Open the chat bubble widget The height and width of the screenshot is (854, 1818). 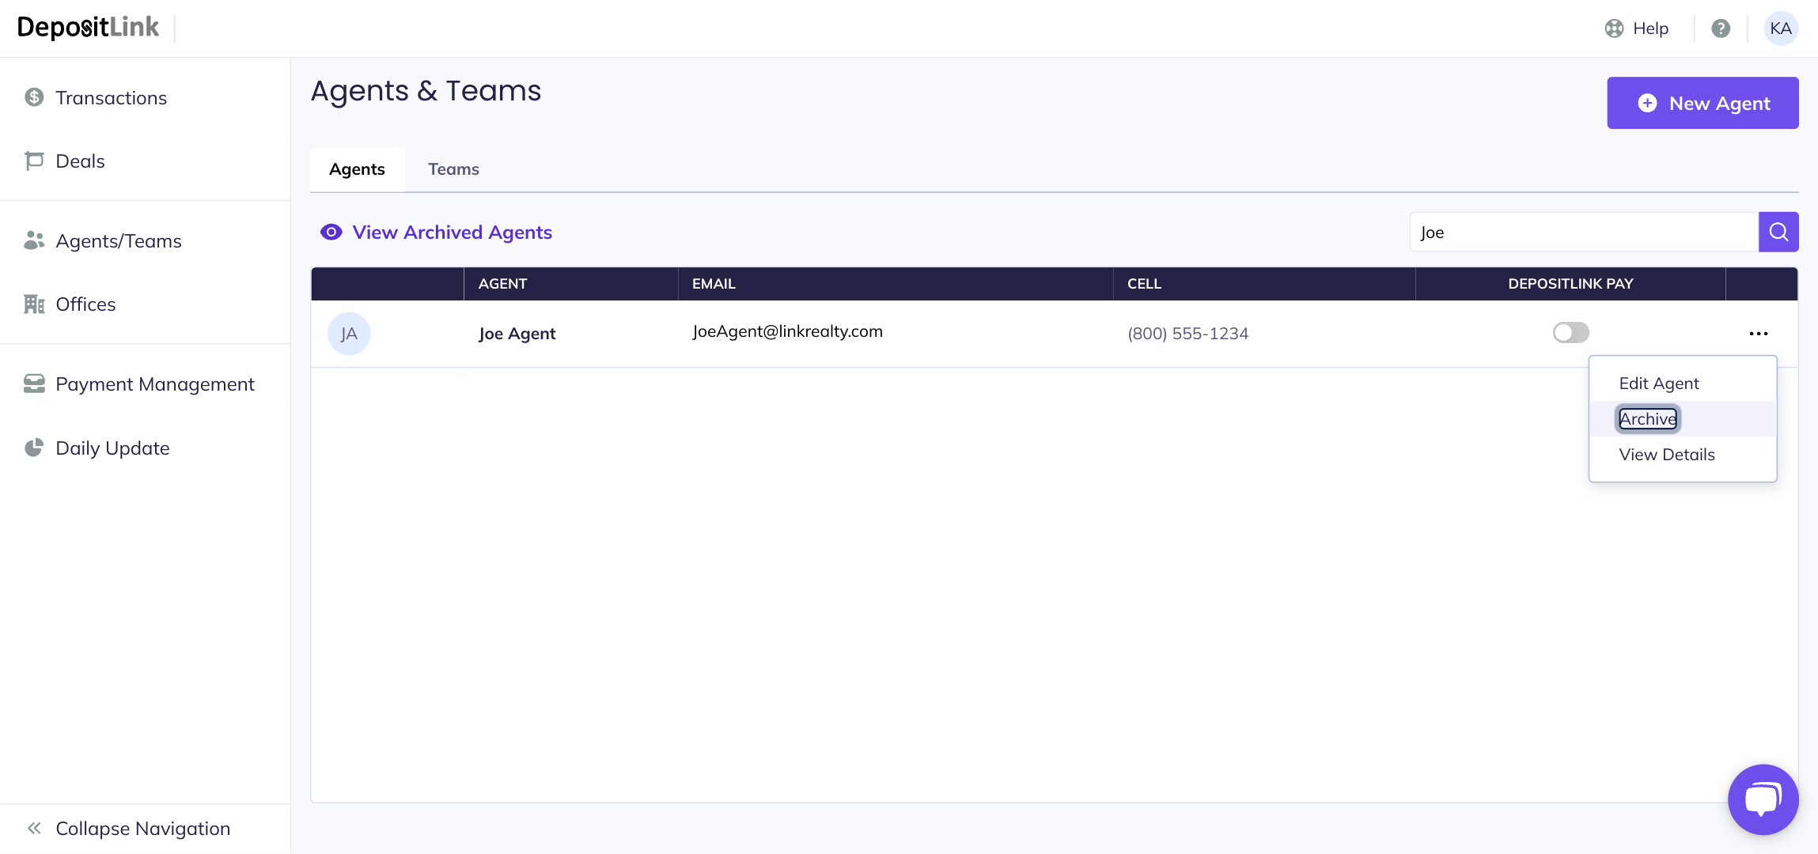pyautogui.click(x=1763, y=799)
